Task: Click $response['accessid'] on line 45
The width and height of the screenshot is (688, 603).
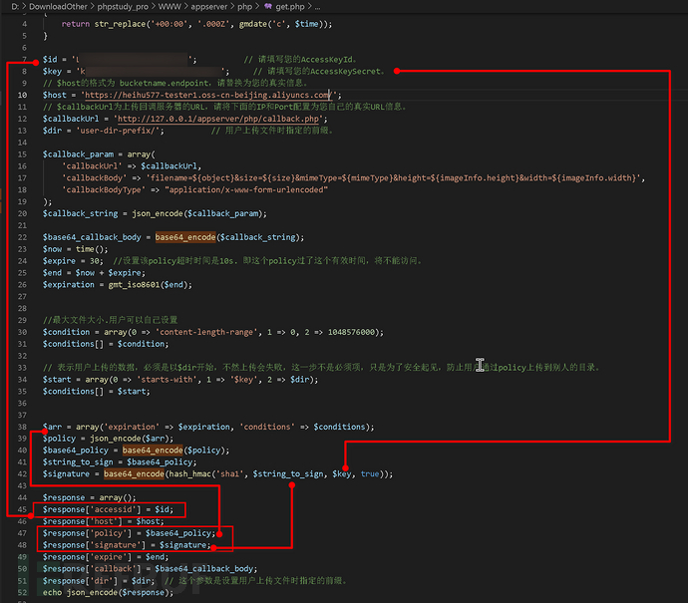Action: tap(92, 509)
